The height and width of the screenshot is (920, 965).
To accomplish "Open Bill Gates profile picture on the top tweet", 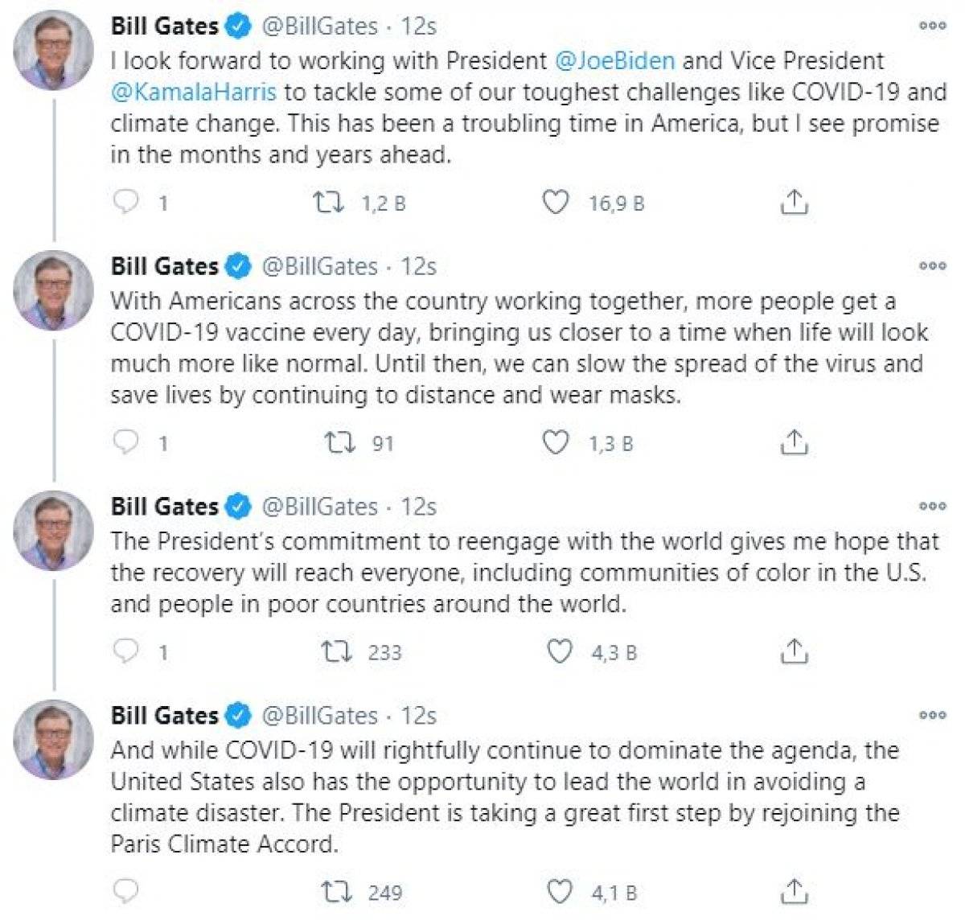I will [51, 44].
